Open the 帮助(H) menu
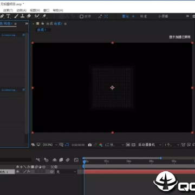The image size is (195, 195). [58, 10]
